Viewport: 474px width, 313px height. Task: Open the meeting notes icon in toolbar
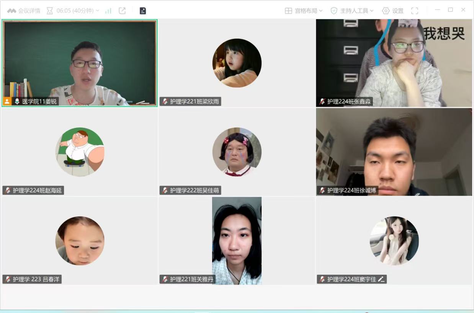coord(143,11)
